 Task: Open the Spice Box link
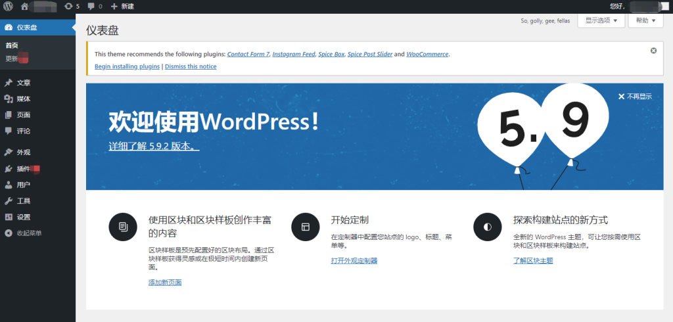click(331, 54)
